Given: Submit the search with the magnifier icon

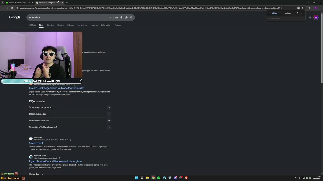Looking at the screenshot, I should tap(131, 17).
